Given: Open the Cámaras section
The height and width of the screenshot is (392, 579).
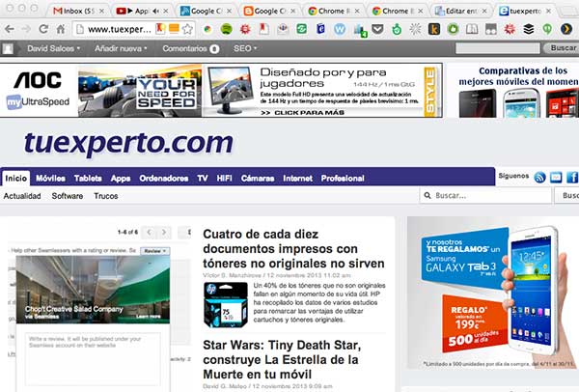Looking at the screenshot, I should point(258,178).
